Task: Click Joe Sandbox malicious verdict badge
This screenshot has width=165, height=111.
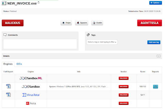Action: [x=123, y=87]
